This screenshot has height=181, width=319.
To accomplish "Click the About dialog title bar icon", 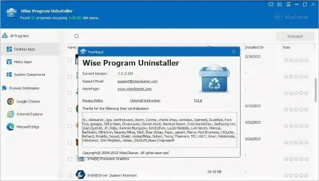I will tap(83, 52).
